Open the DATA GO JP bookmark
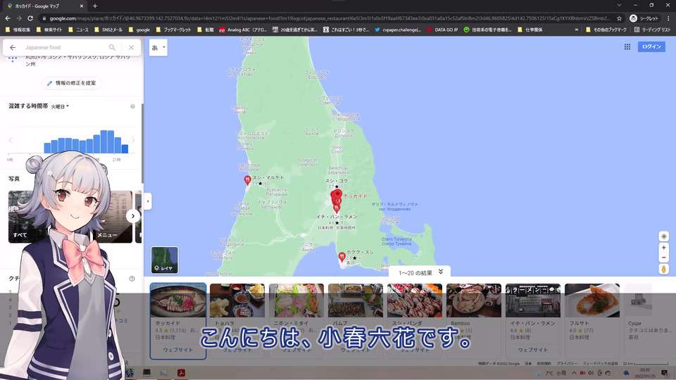676x380 pixels. [x=442, y=30]
